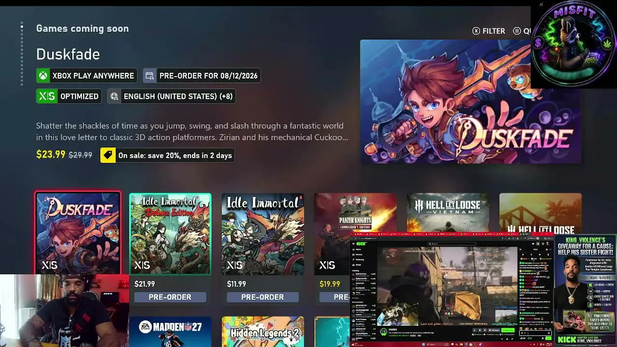The width and height of the screenshot is (617, 347).
Task: Open the Hidden Legends 2 tile
Action: pos(263,332)
